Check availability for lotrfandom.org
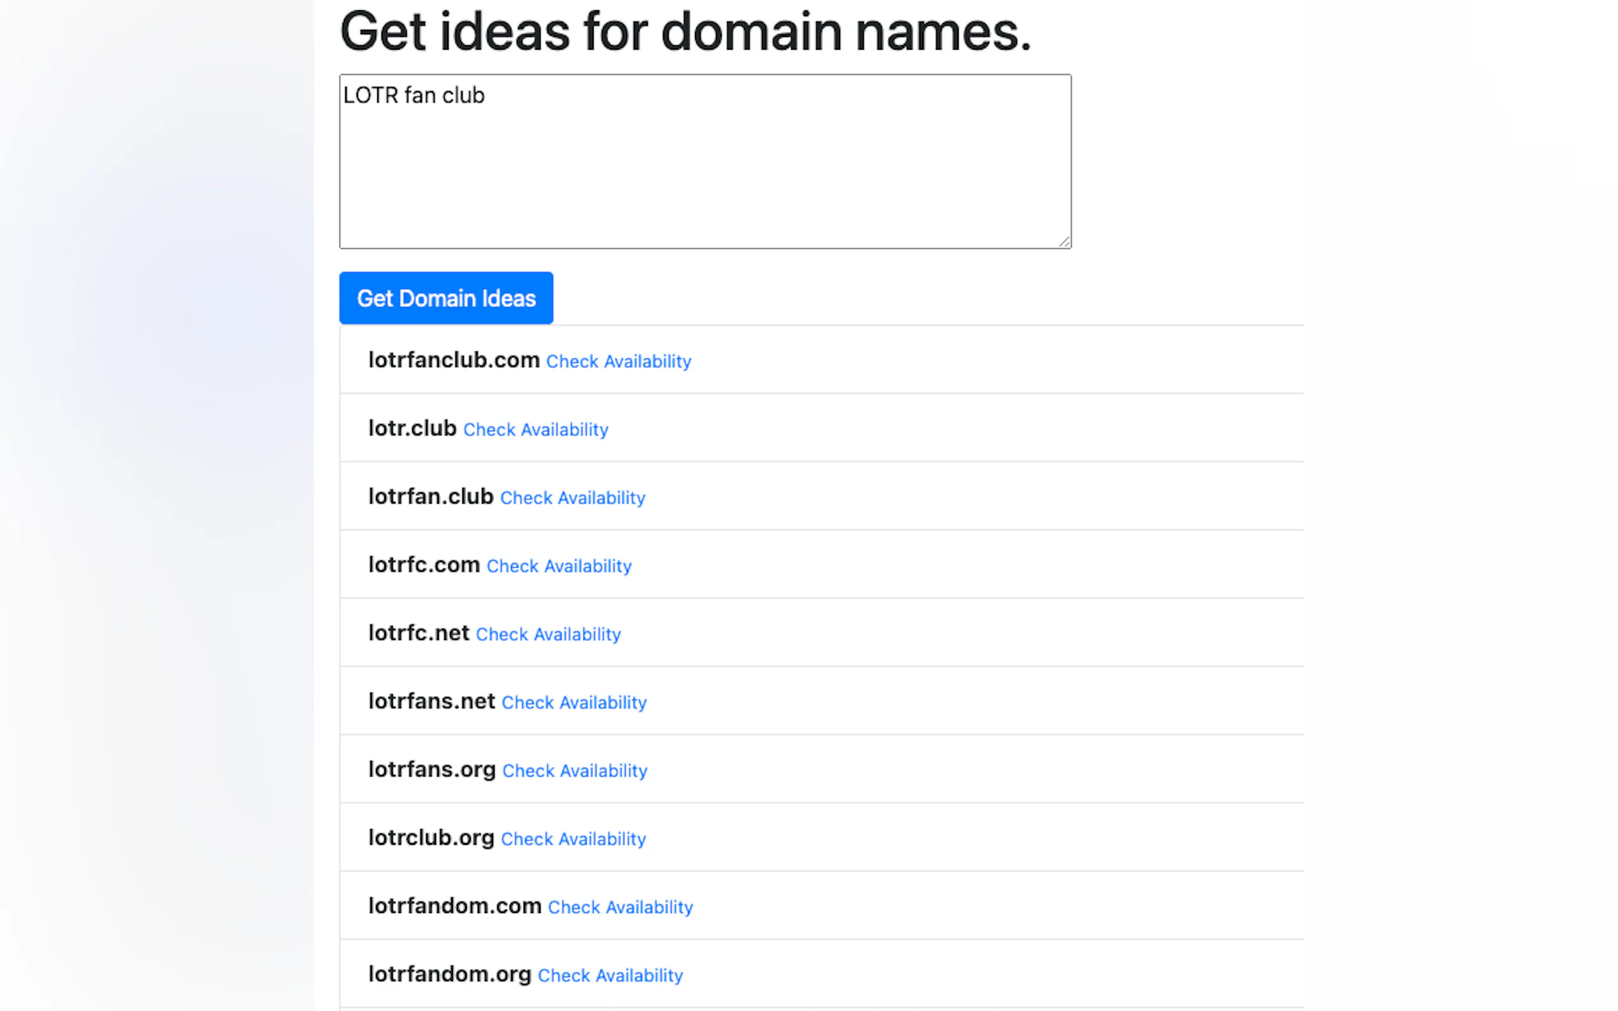Screen dimensions: 1618x1011 click(610, 975)
